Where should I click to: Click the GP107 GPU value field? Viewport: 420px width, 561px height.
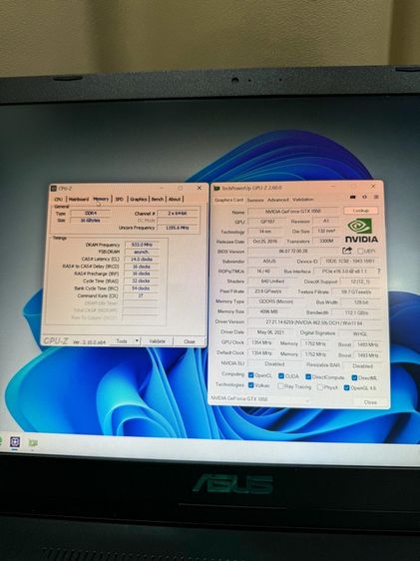point(267,222)
